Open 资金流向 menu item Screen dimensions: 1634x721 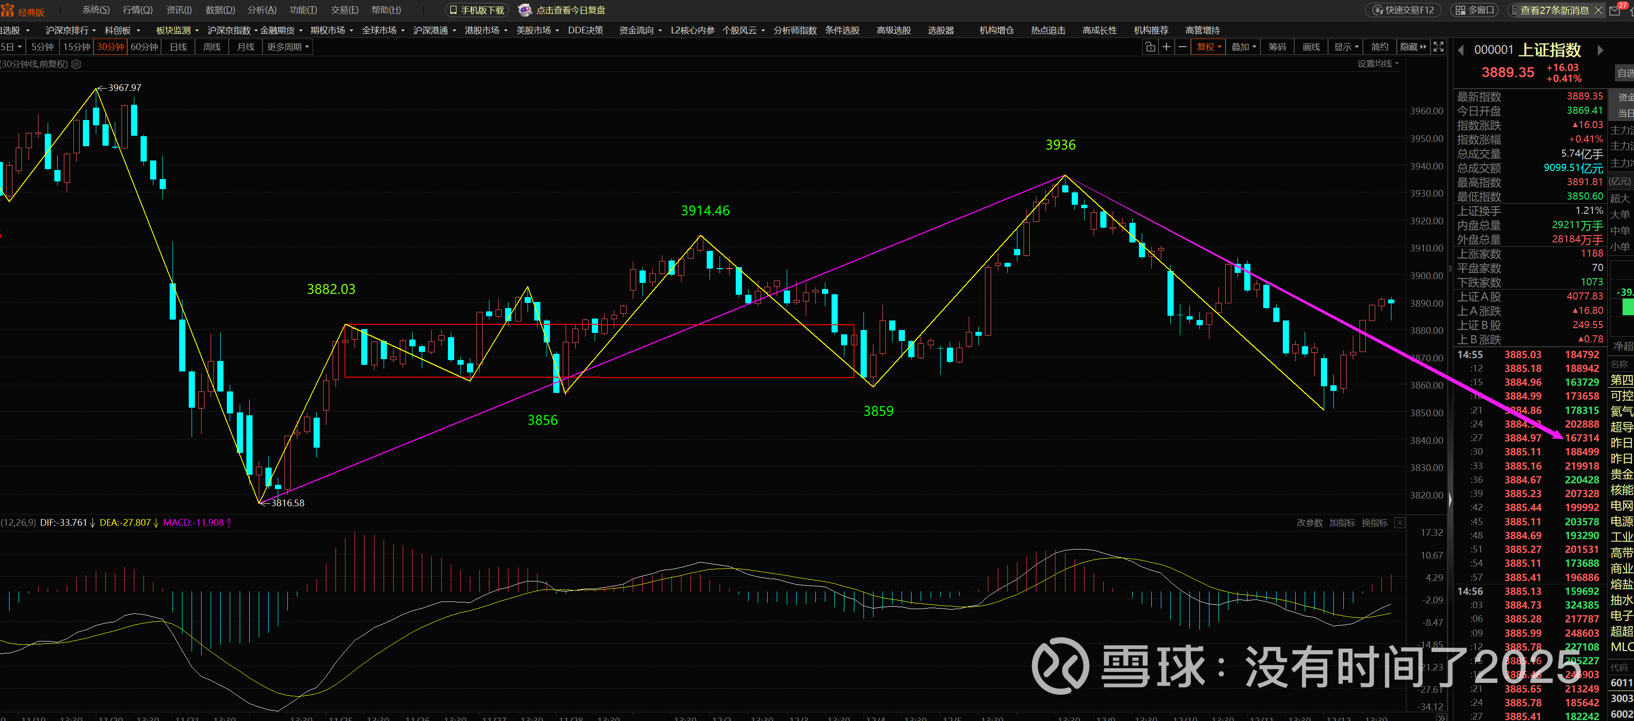pyautogui.click(x=639, y=30)
